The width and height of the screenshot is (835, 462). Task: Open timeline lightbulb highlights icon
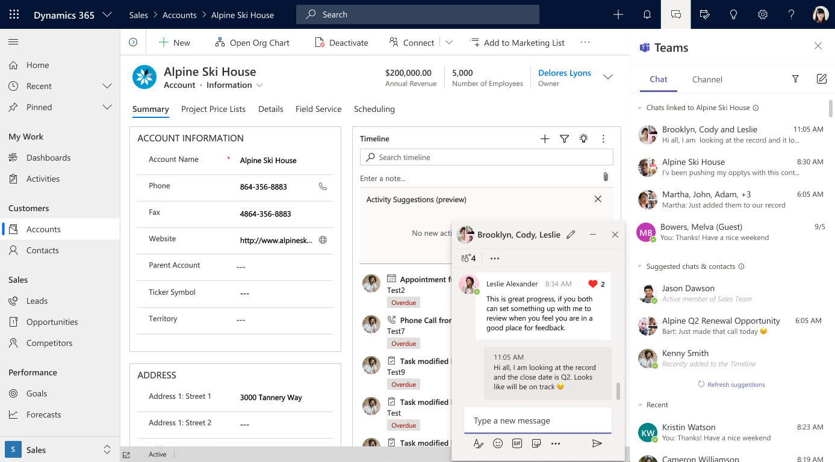[x=583, y=139]
